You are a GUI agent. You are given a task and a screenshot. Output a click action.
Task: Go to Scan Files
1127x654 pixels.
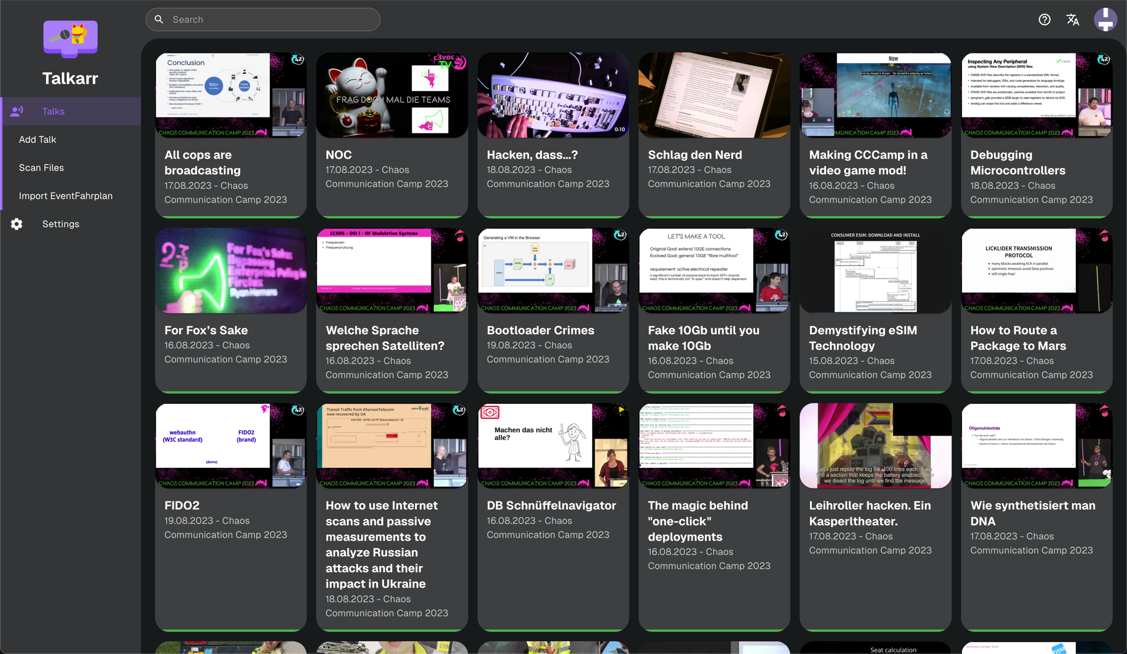click(41, 168)
